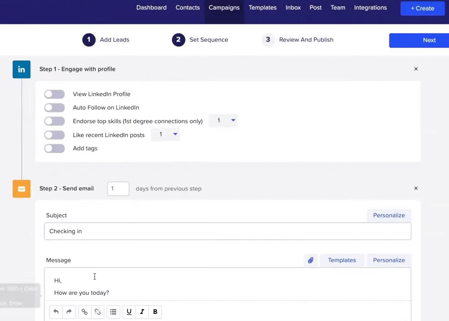The image size is (449, 321).
Task: Open the Endorse top skills count dropdown
Action: click(x=223, y=120)
